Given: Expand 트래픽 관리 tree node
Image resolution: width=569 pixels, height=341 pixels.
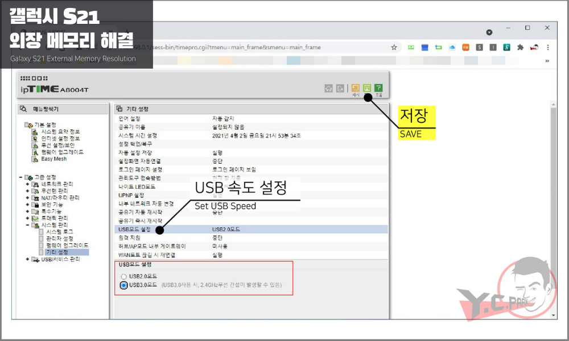Looking at the screenshot, I should coord(27,218).
